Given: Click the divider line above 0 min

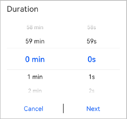Looking at the screenshot, I should click(63, 48).
